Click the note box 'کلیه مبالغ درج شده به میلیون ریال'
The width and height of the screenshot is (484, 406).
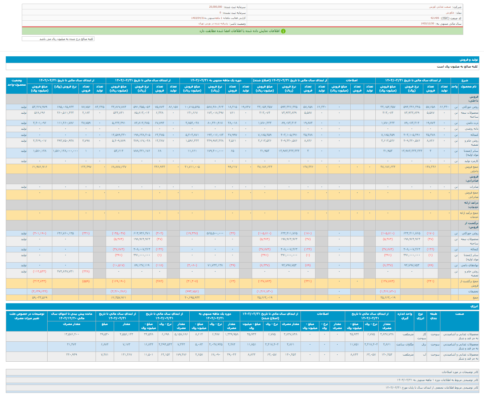click(x=58, y=39)
